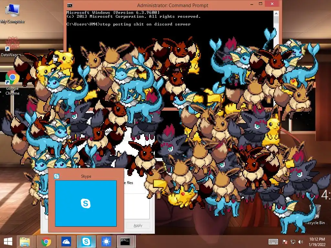Image resolution: width=331 pixels, height=248 pixels.
Task: Maximize the Command Prompt window
Action: 261,4
